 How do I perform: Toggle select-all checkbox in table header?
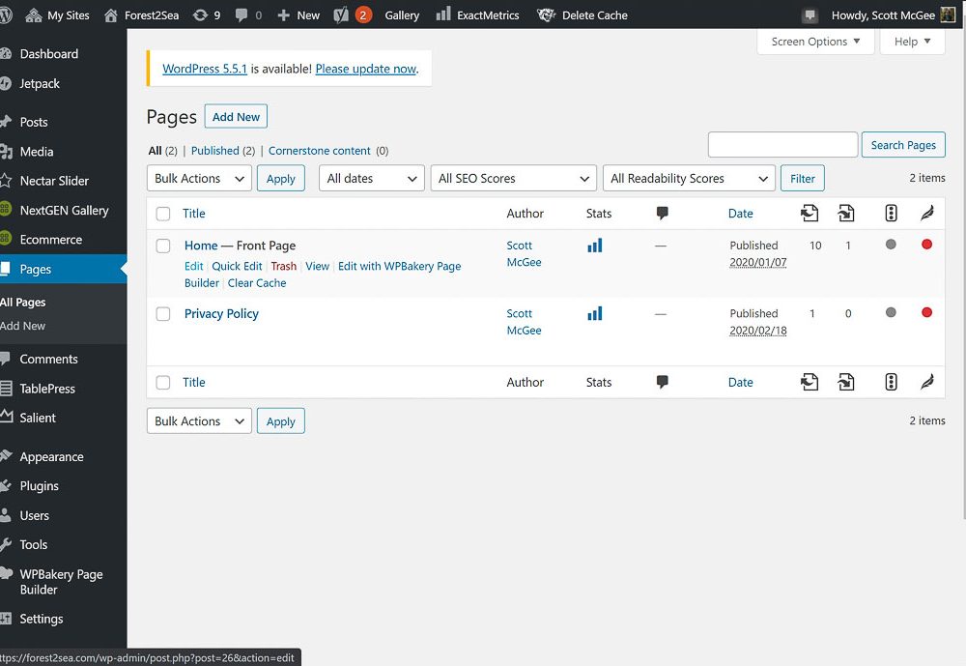pyautogui.click(x=163, y=214)
